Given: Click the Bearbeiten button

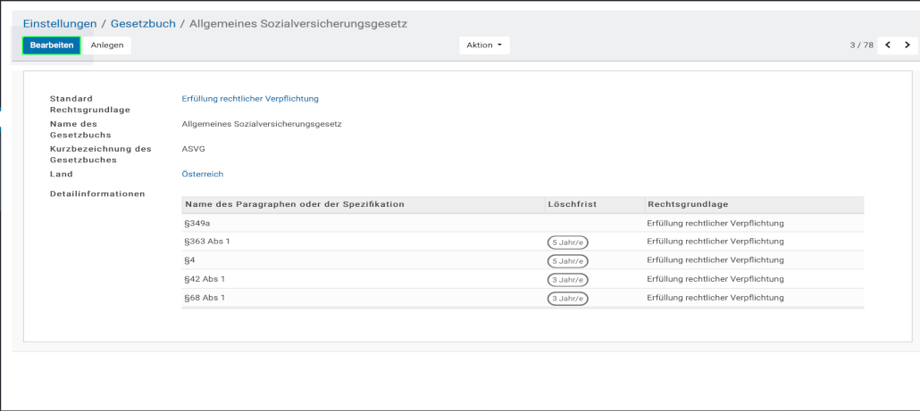Looking at the screenshot, I should pos(52,45).
